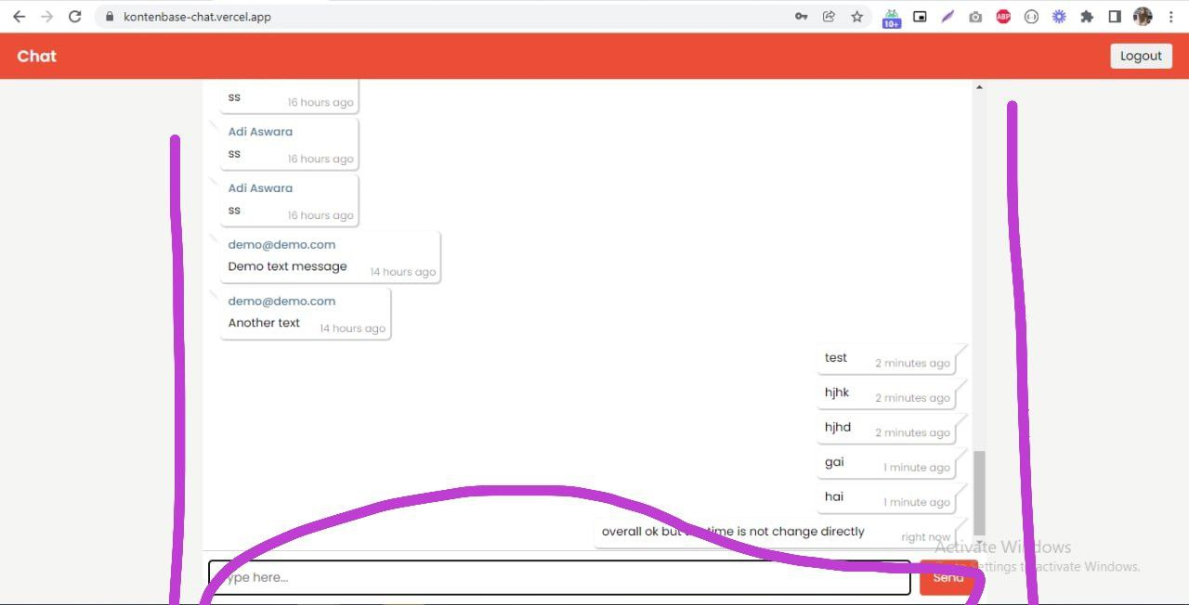Click the 10+ badge extension icon
Screen dimensions: 1189x605
(x=890, y=16)
